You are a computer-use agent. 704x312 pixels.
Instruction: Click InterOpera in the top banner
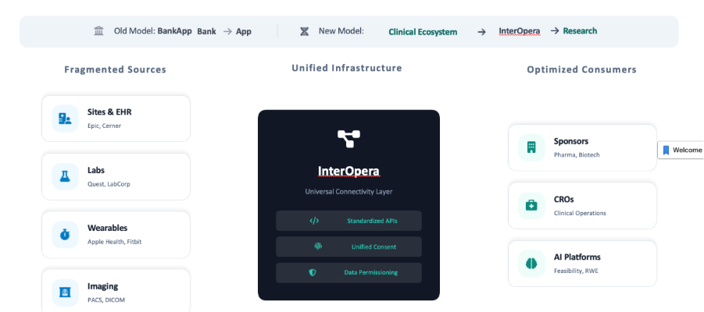(x=520, y=31)
